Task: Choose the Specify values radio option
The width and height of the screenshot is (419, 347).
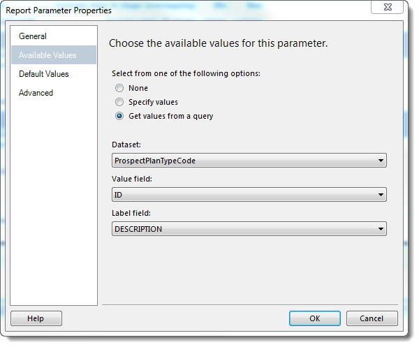Action: tap(119, 102)
